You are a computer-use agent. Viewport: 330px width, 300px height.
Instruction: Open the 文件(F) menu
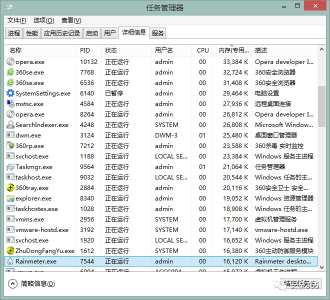pyautogui.click(x=17, y=20)
